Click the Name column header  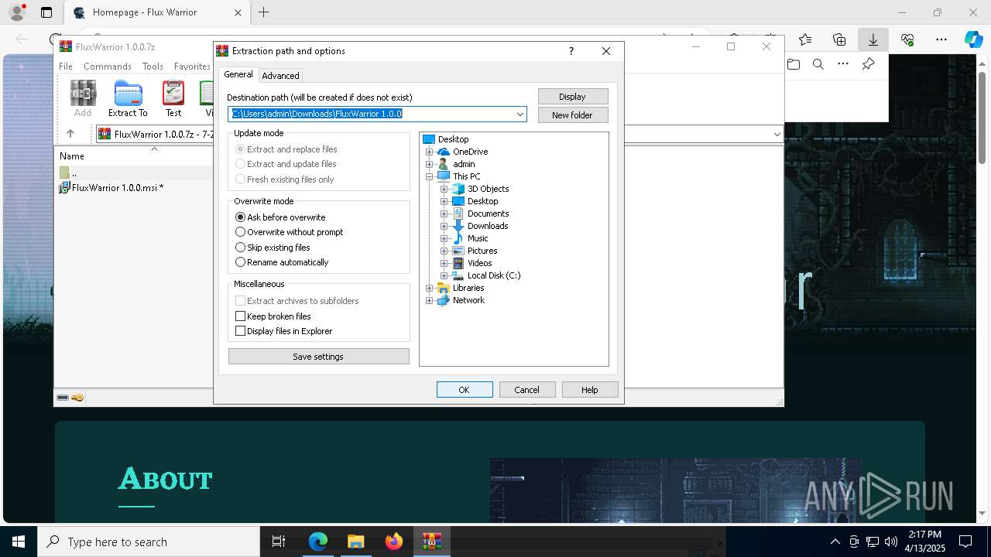[72, 156]
